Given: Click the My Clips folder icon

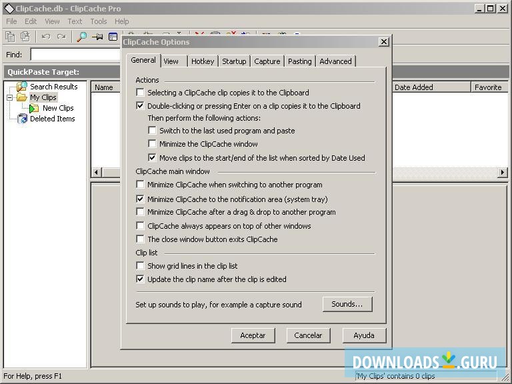Looking at the screenshot, I should [x=22, y=97].
